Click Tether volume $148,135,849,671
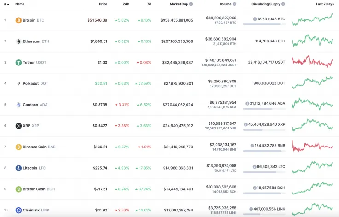Screen dimensions: 339x217 (221, 60)
